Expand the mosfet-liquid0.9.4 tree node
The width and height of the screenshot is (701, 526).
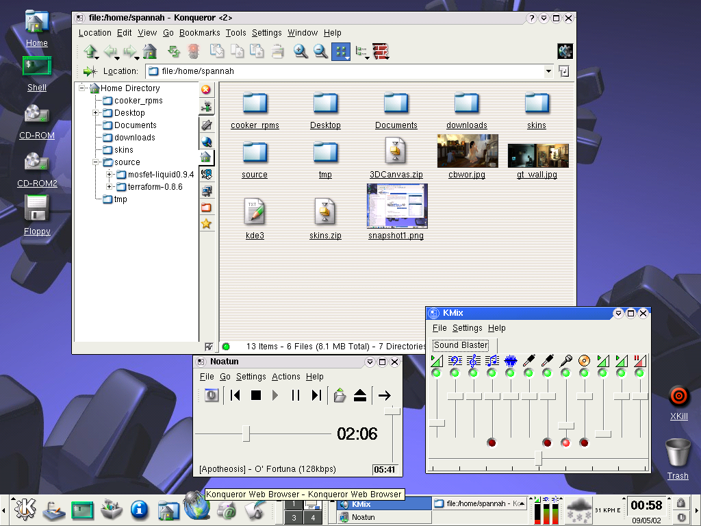[109, 175]
